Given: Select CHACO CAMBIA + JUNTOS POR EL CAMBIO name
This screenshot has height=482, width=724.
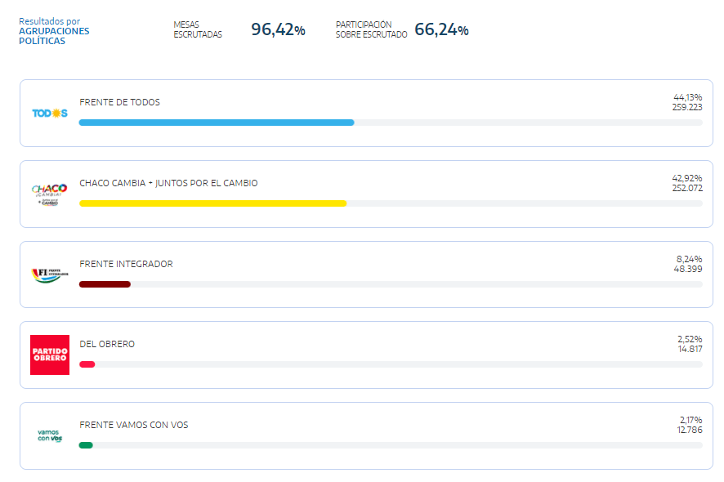Looking at the screenshot, I should [168, 183].
